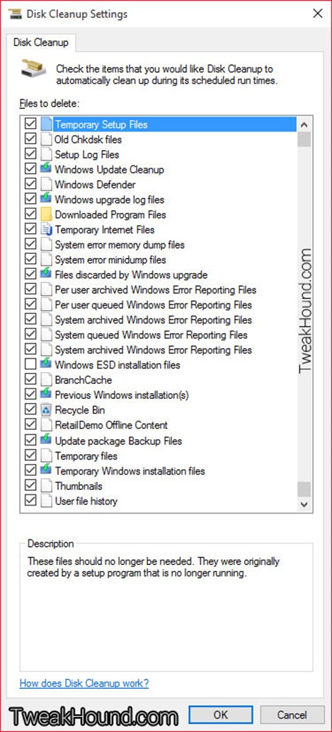The width and height of the screenshot is (332, 732).
Task: Click the Windows Update Cleanup icon
Action: pyautogui.click(x=46, y=170)
